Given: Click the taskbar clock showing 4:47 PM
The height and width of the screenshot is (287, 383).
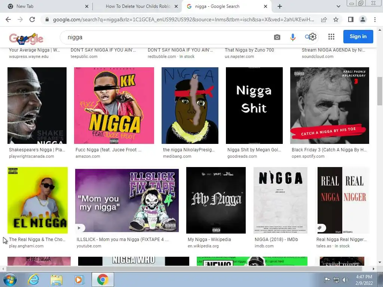Looking at the screenshot, I should pos(364,280).
